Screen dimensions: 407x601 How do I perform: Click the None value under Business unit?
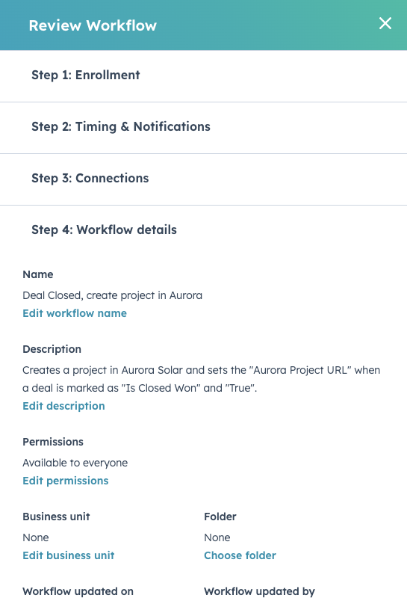36,537
